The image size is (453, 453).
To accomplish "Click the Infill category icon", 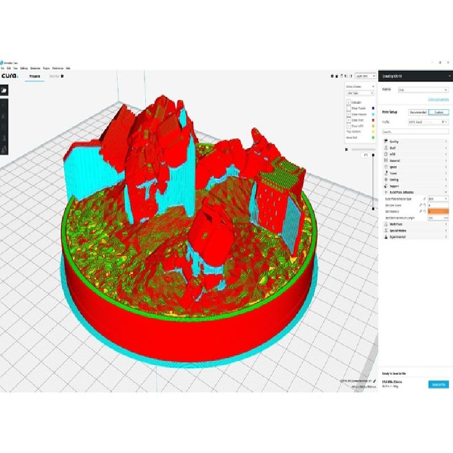I will click(386, 154).
